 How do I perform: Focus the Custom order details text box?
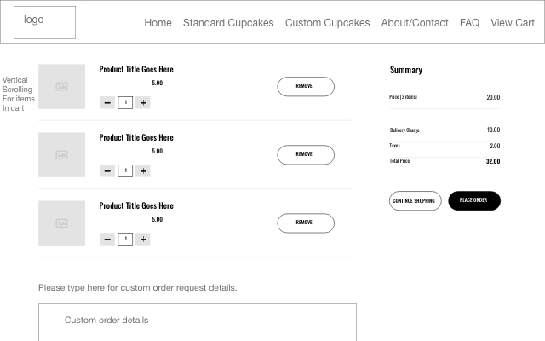(198, 322)
